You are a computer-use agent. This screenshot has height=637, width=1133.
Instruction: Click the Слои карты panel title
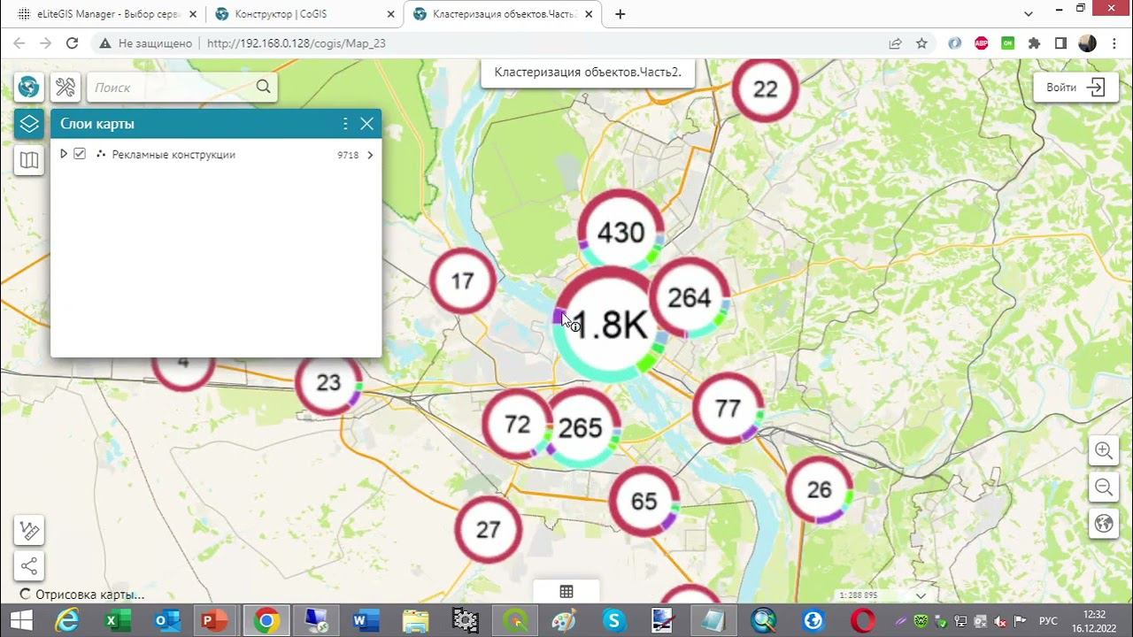pyautogui.click(x=97, y=124)
